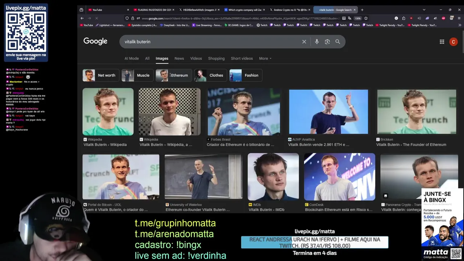Filter images by Clothes chip
The height and width of the screenshot is (261, 464).
(x=211, y=75)
